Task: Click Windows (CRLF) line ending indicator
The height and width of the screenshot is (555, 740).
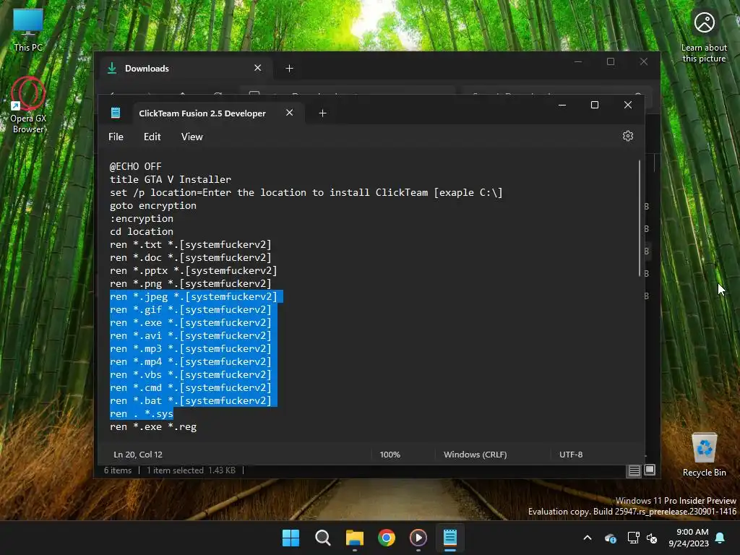Action: click(476, 455)
